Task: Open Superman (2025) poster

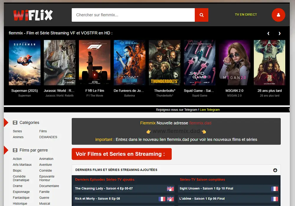Action: pyautogui.click(x=25, y=62)
